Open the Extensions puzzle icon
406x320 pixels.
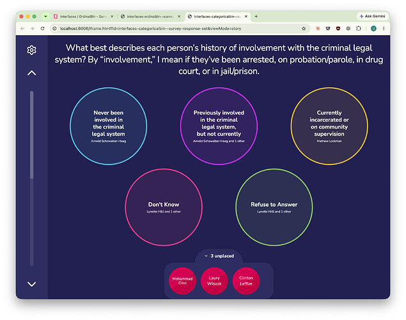click(358, 29)
